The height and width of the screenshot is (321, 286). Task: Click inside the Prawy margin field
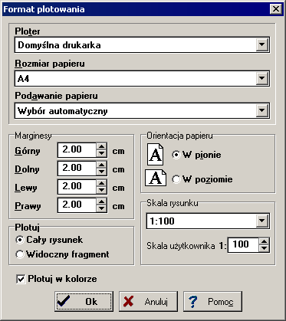tap(77, 205)
